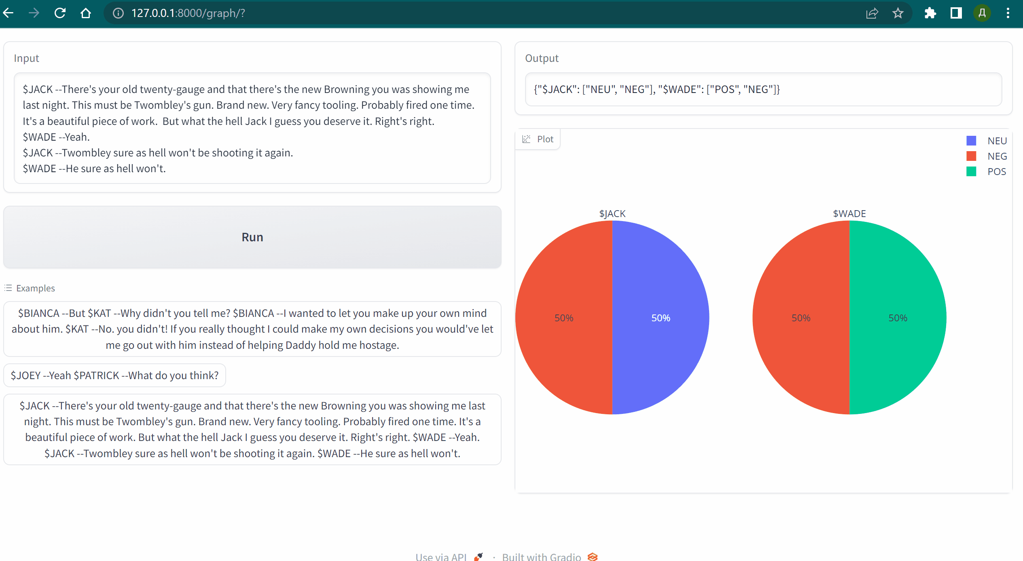Image resolution: width=1023 pixels, height=561 pixels.
Task: Click the browser home icon
Action: tap(86, 13)
